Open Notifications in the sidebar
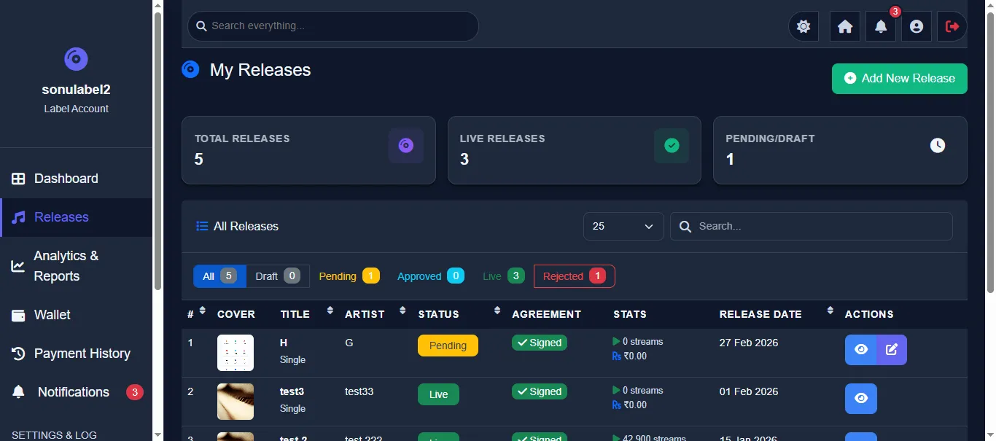The width and height of the screenshot is (996, 441). point(76,392)
